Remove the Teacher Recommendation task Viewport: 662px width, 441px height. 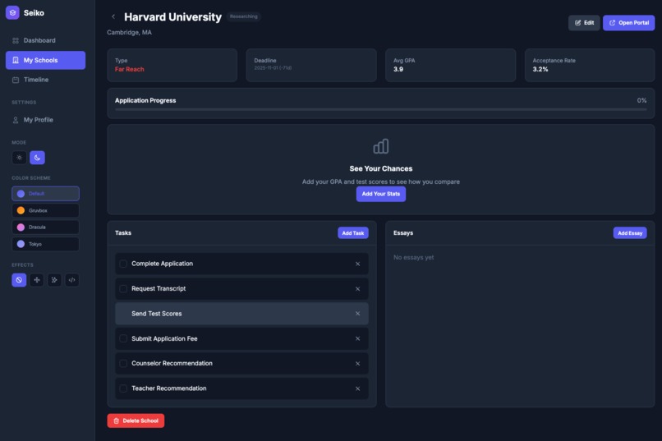point(357,388)
